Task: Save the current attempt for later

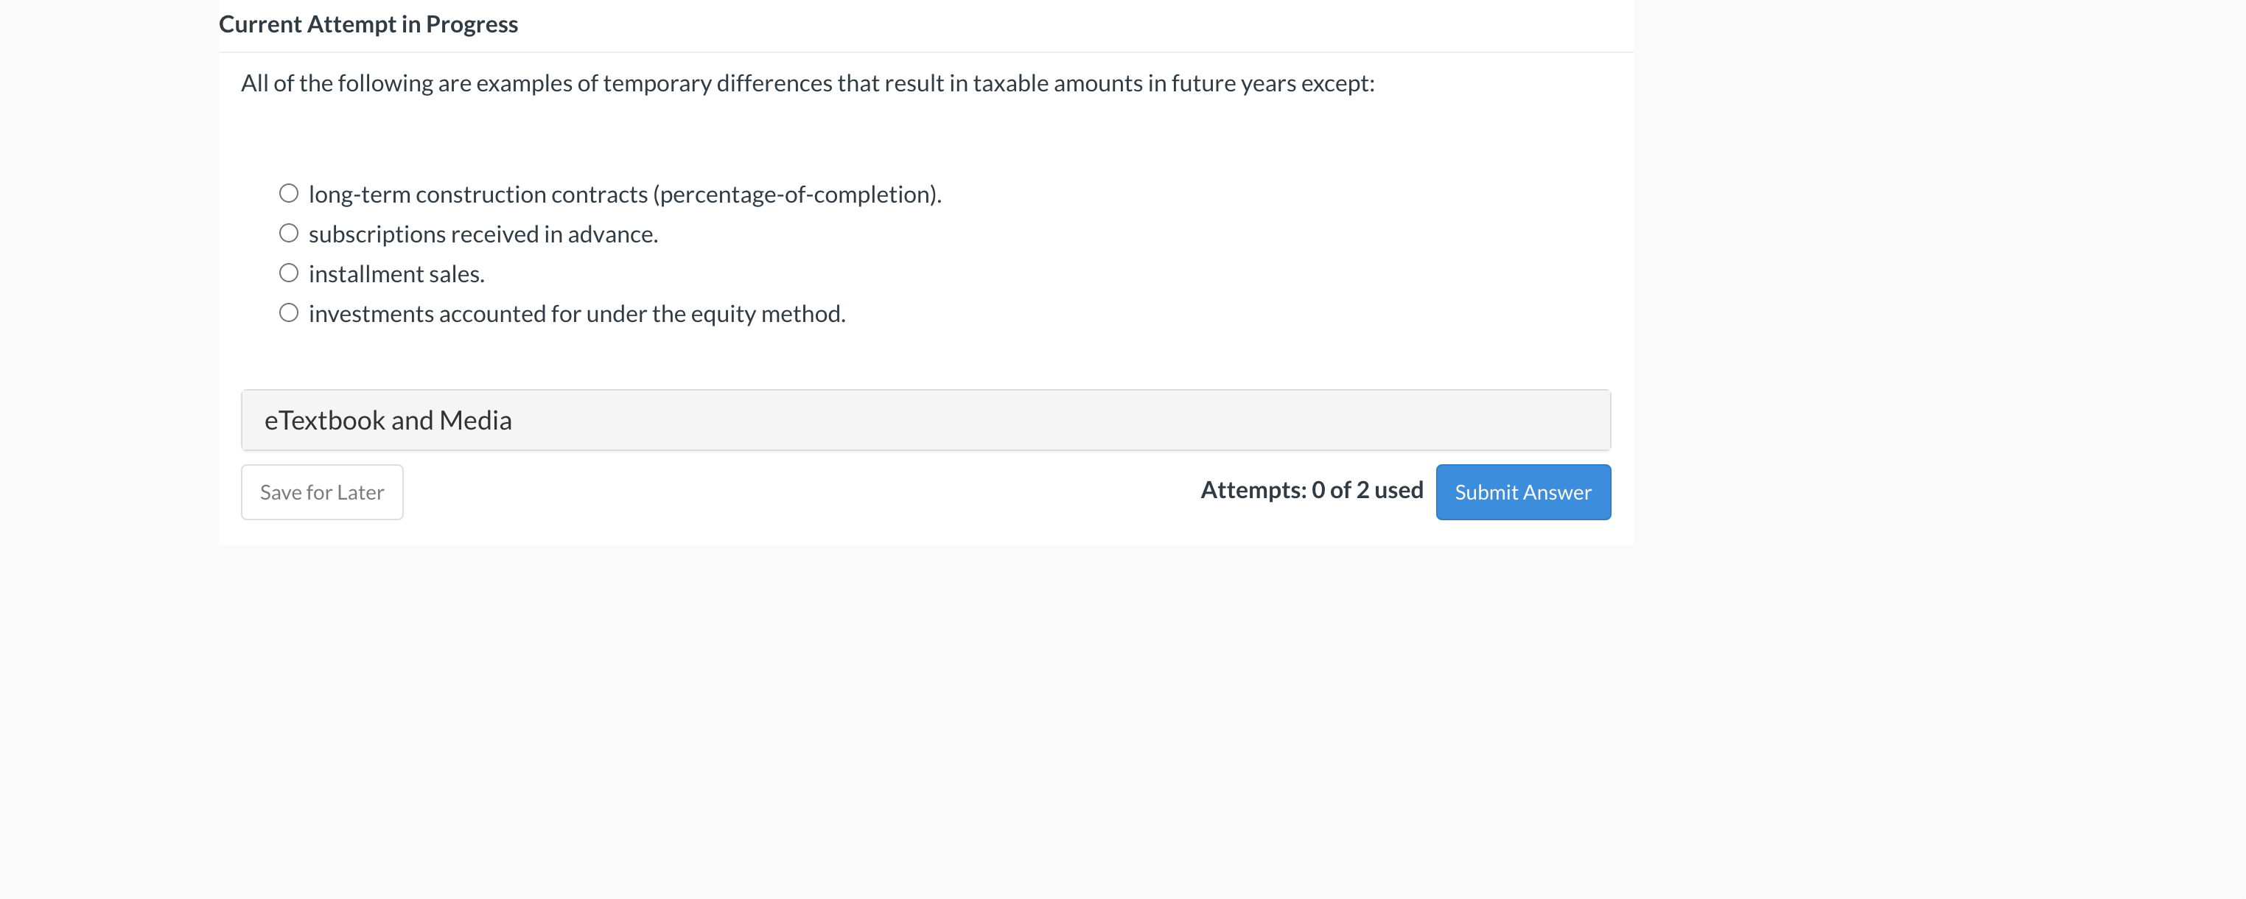Action: point(321,491)
